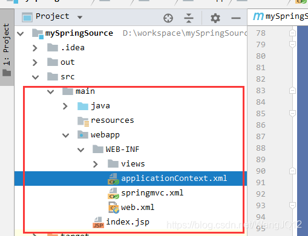The height and width of the screenshot is (236, 308).
Task: Click the .idea folder icon
Action: click(53, 47)
